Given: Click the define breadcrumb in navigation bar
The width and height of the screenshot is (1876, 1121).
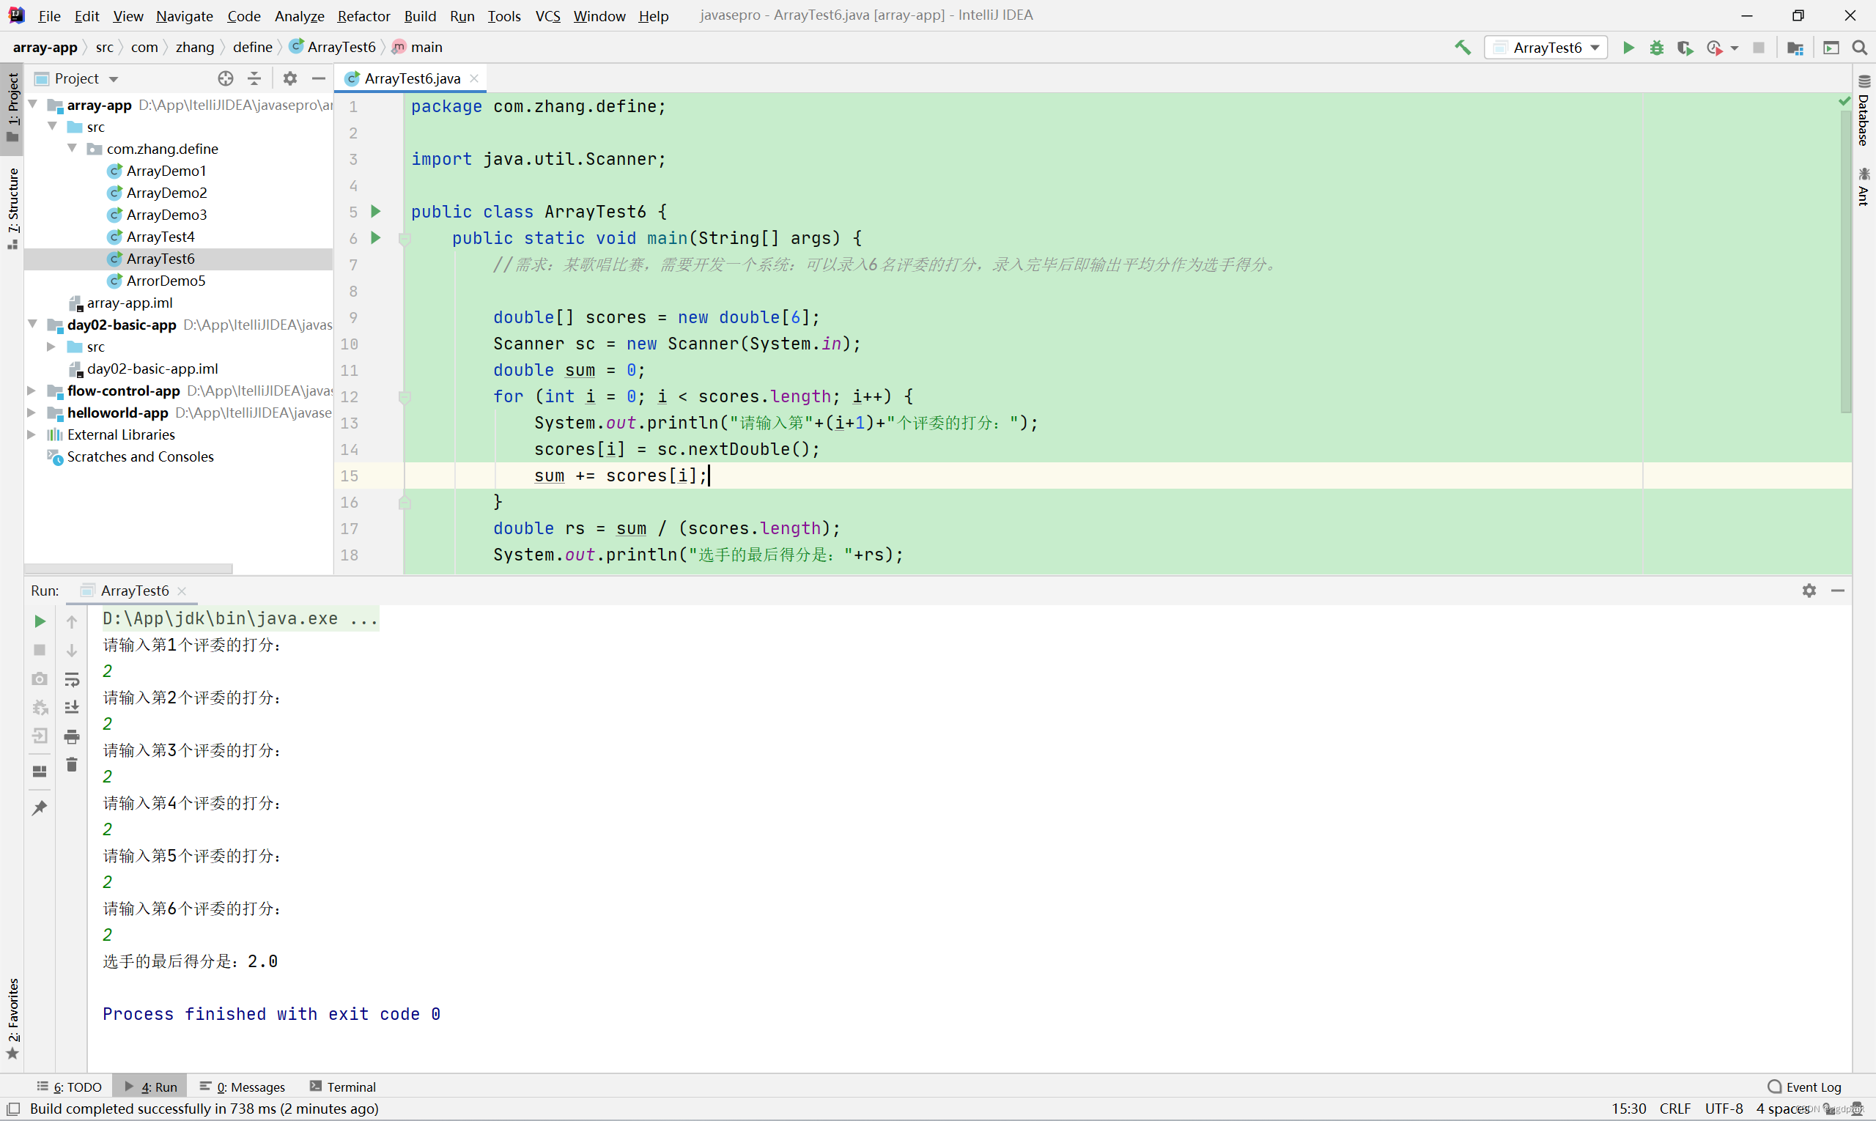Looking at the screenshot, I should [x=252, y=47].
